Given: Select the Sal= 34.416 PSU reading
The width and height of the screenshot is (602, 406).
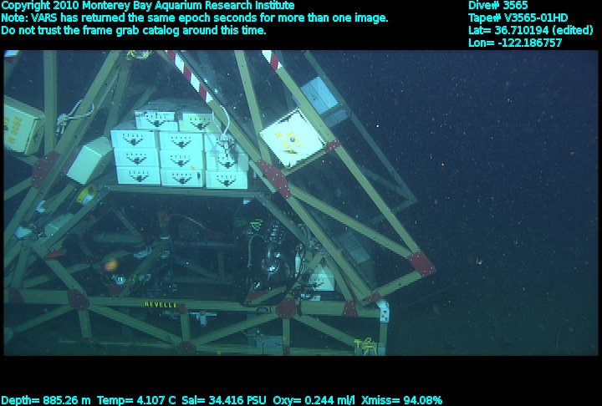Looking at the screenshot, I should [x=224, y=400].
